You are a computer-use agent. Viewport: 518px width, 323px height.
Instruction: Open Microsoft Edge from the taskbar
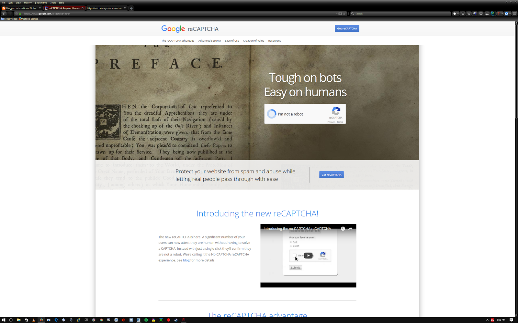click(56, 320)
